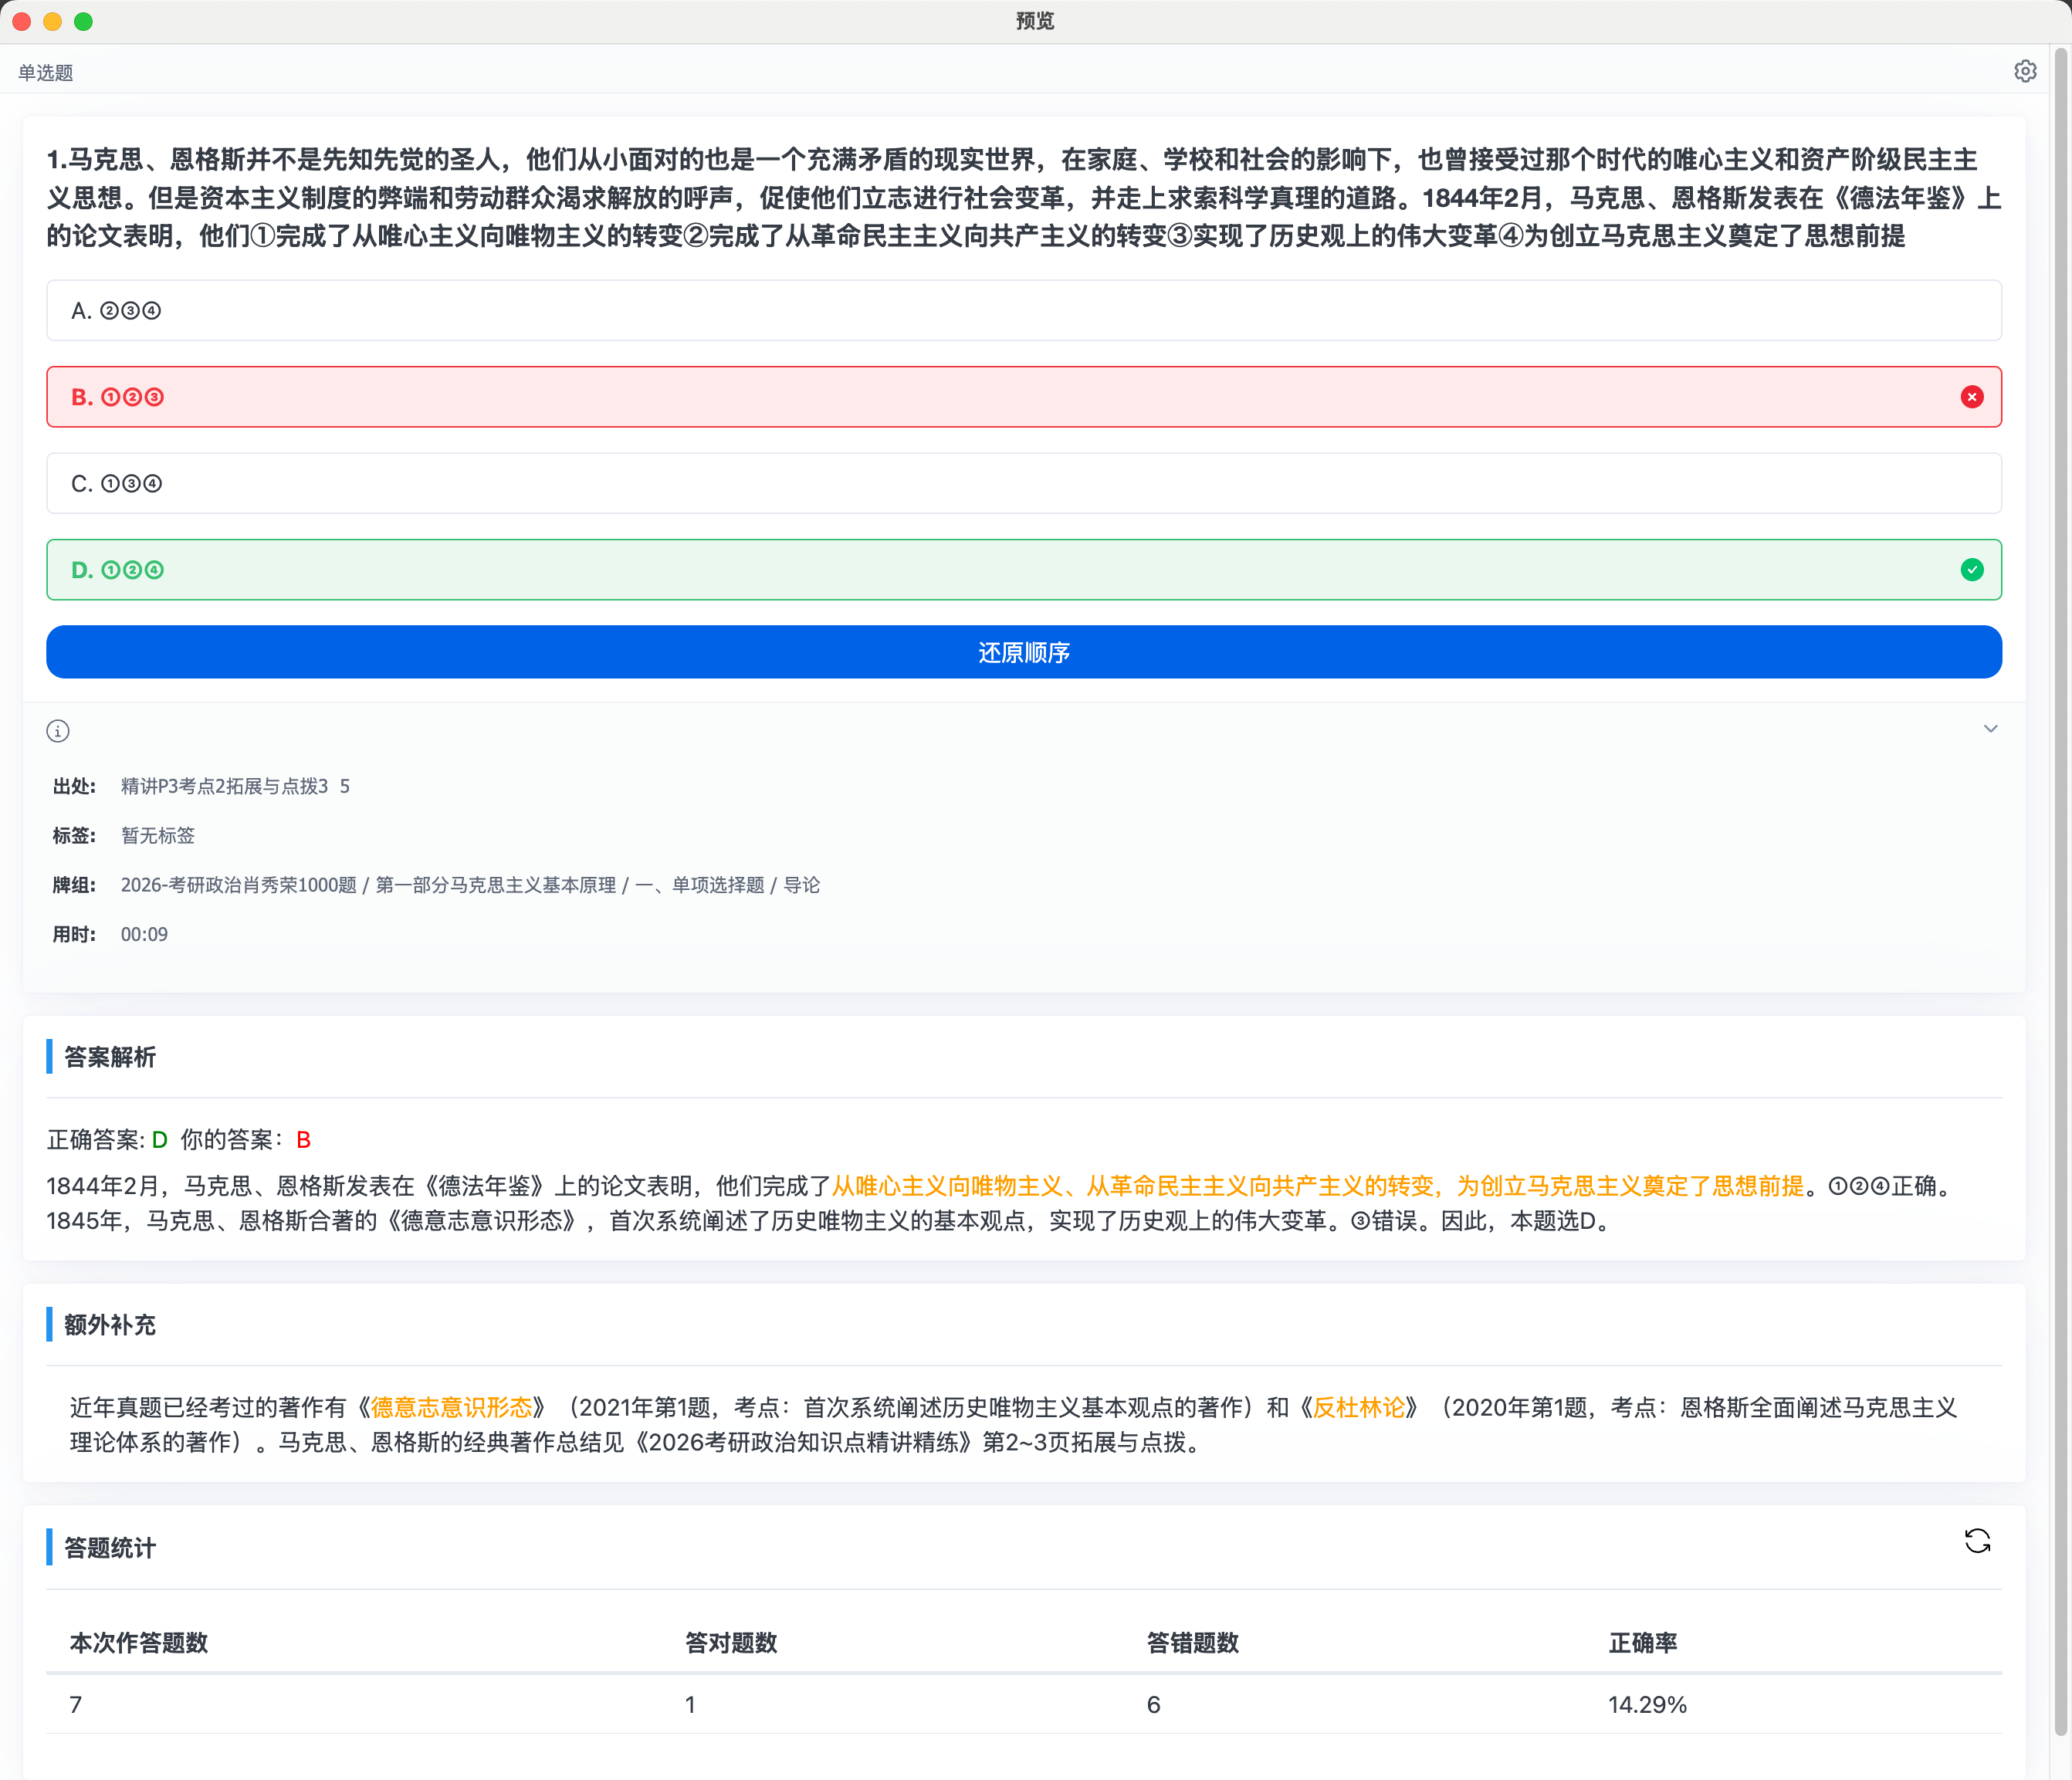Screen dimensions: 2072x1780
Task: Click the 答案解析 heading
Action: (110, 1057)
